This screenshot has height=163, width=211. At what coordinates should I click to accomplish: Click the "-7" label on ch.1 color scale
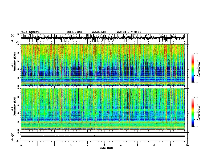coord(196,83)
